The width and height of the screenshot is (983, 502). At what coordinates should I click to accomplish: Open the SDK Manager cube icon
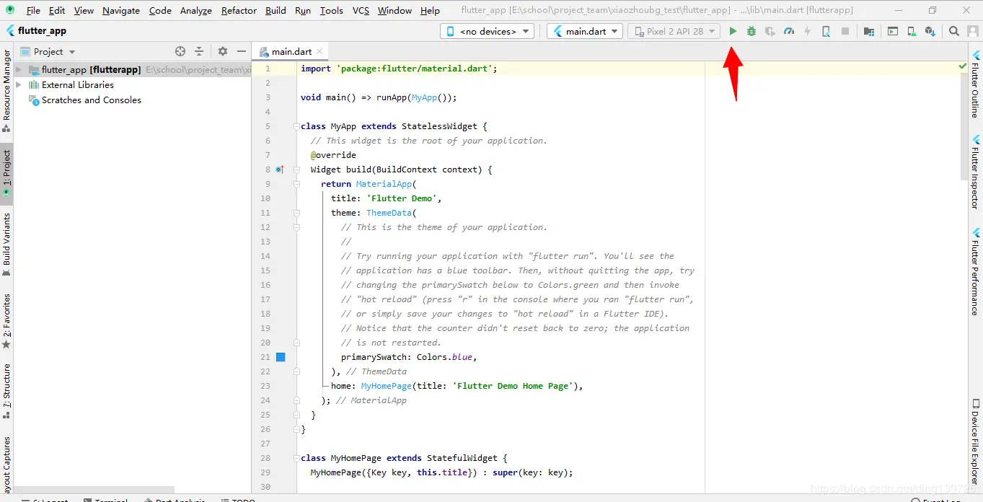[x=930, y=32]
